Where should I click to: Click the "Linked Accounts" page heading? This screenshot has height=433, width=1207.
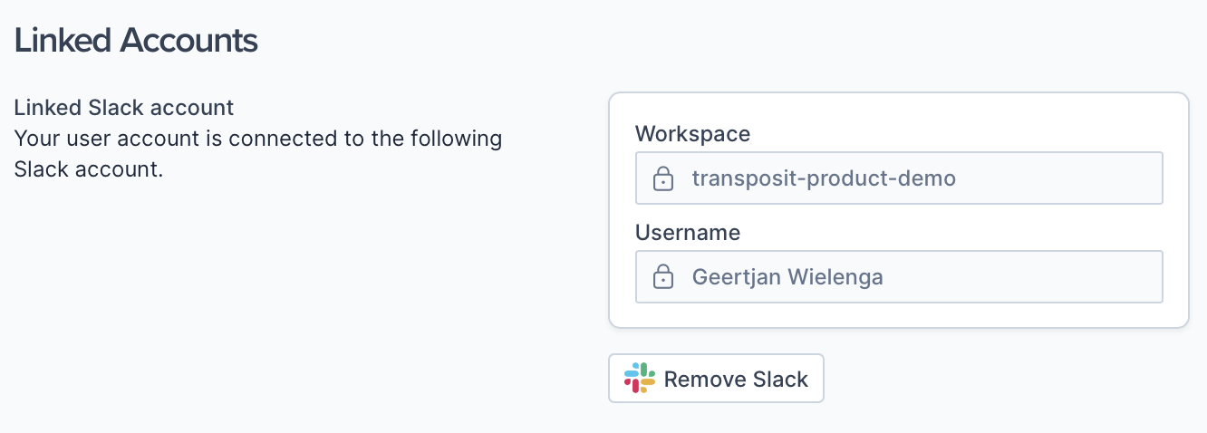tap(136, 41)
